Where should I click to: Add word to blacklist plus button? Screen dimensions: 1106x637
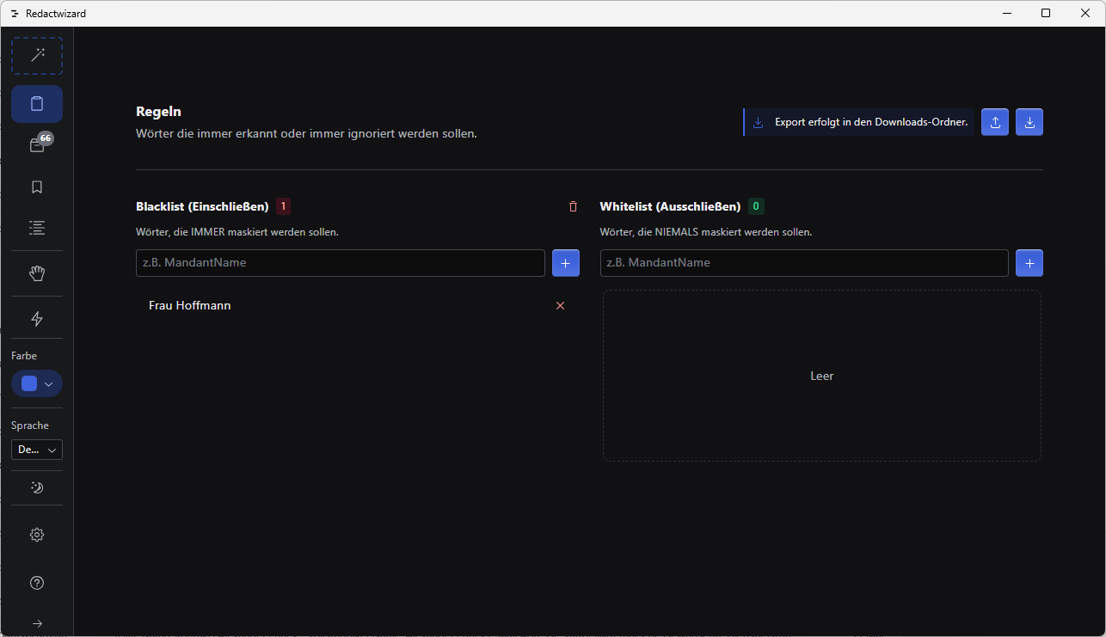tap(566, 263)
